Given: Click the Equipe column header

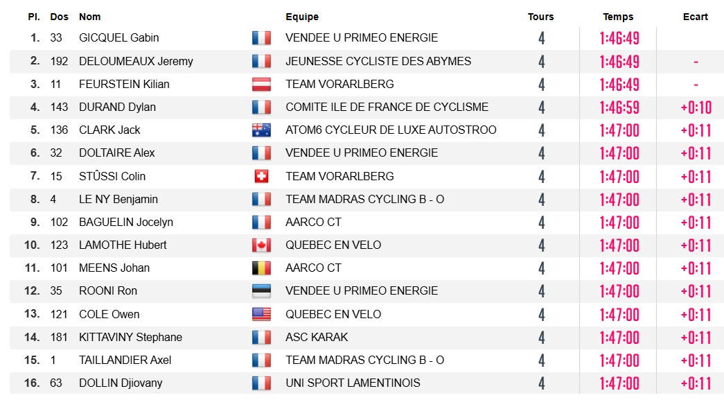Looking at the screenshot, I should click(302, 17).
